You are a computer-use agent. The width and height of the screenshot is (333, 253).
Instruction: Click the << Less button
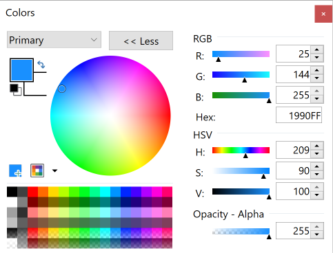coord(141,41)
